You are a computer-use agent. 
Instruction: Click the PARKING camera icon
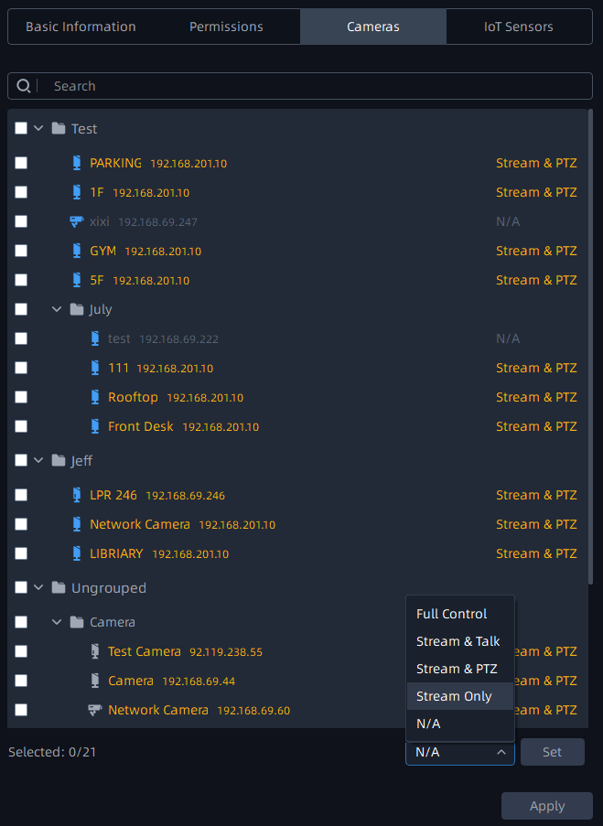point(77,163)
